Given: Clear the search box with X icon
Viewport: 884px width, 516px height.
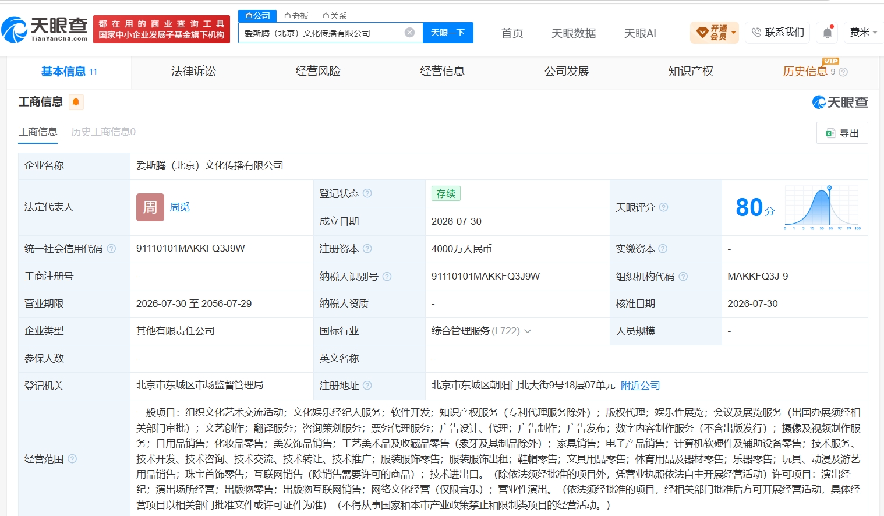Looking at the screenshot, I should tap(410, 33).
